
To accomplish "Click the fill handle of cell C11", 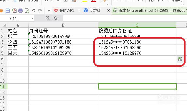I will pyautogui.click(x=176, y=89).
